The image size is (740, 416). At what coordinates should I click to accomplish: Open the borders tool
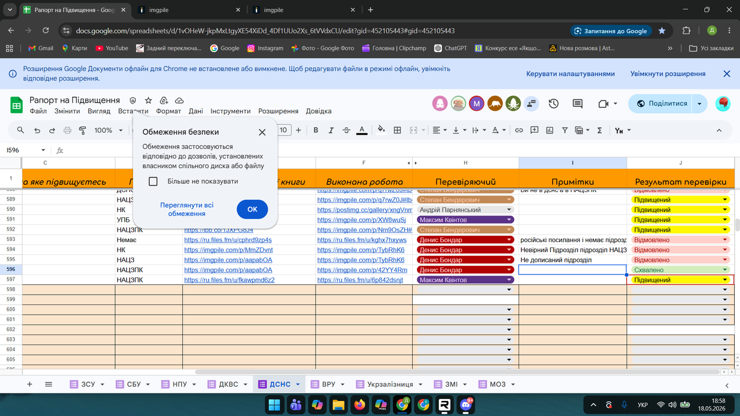[x=397, y=131]
